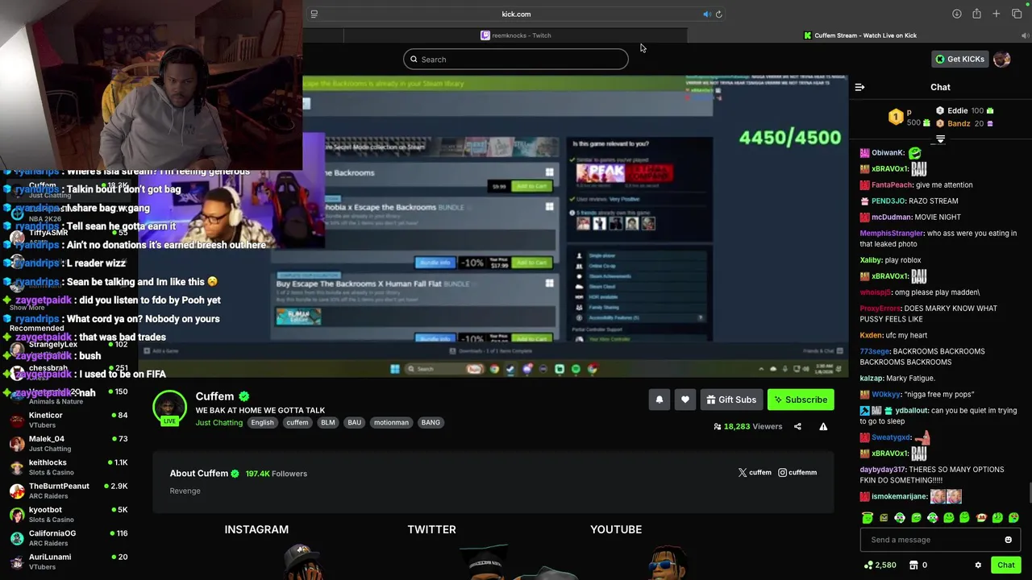Screen dimensions: 1032x580
Task: Insert the halo green emote
Action: (868, 518)
